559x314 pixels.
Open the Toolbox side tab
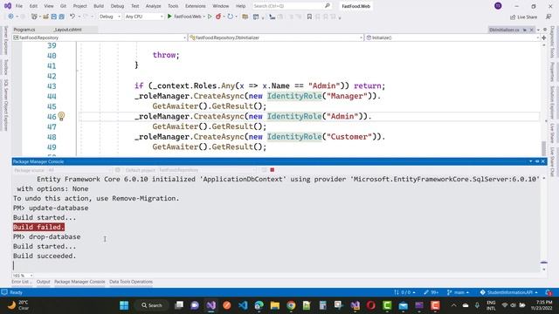6,66
